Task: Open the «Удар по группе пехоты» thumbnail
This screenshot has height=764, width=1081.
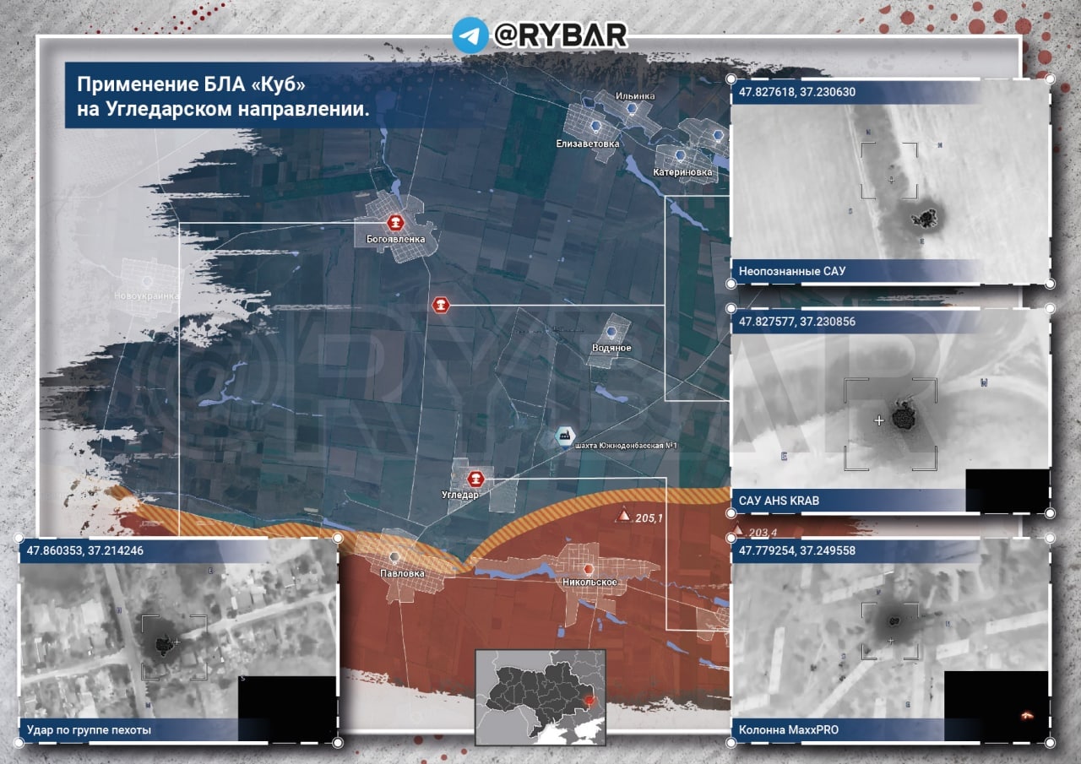Action: coord(177,637)
